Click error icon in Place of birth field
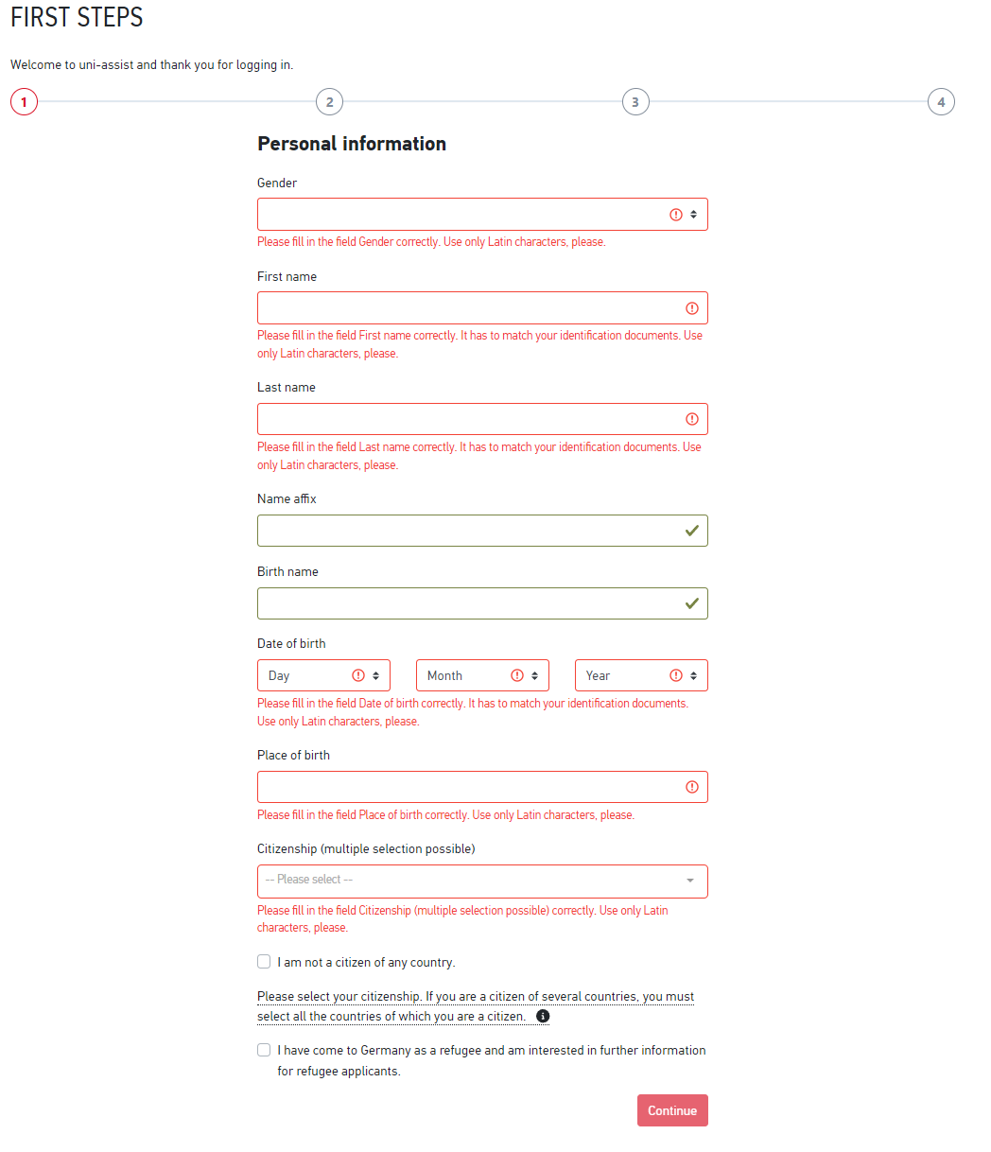Screen dimensions: 991x1152 point(691,787)
